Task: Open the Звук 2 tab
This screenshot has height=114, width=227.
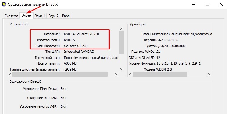Action: [53, 16]
